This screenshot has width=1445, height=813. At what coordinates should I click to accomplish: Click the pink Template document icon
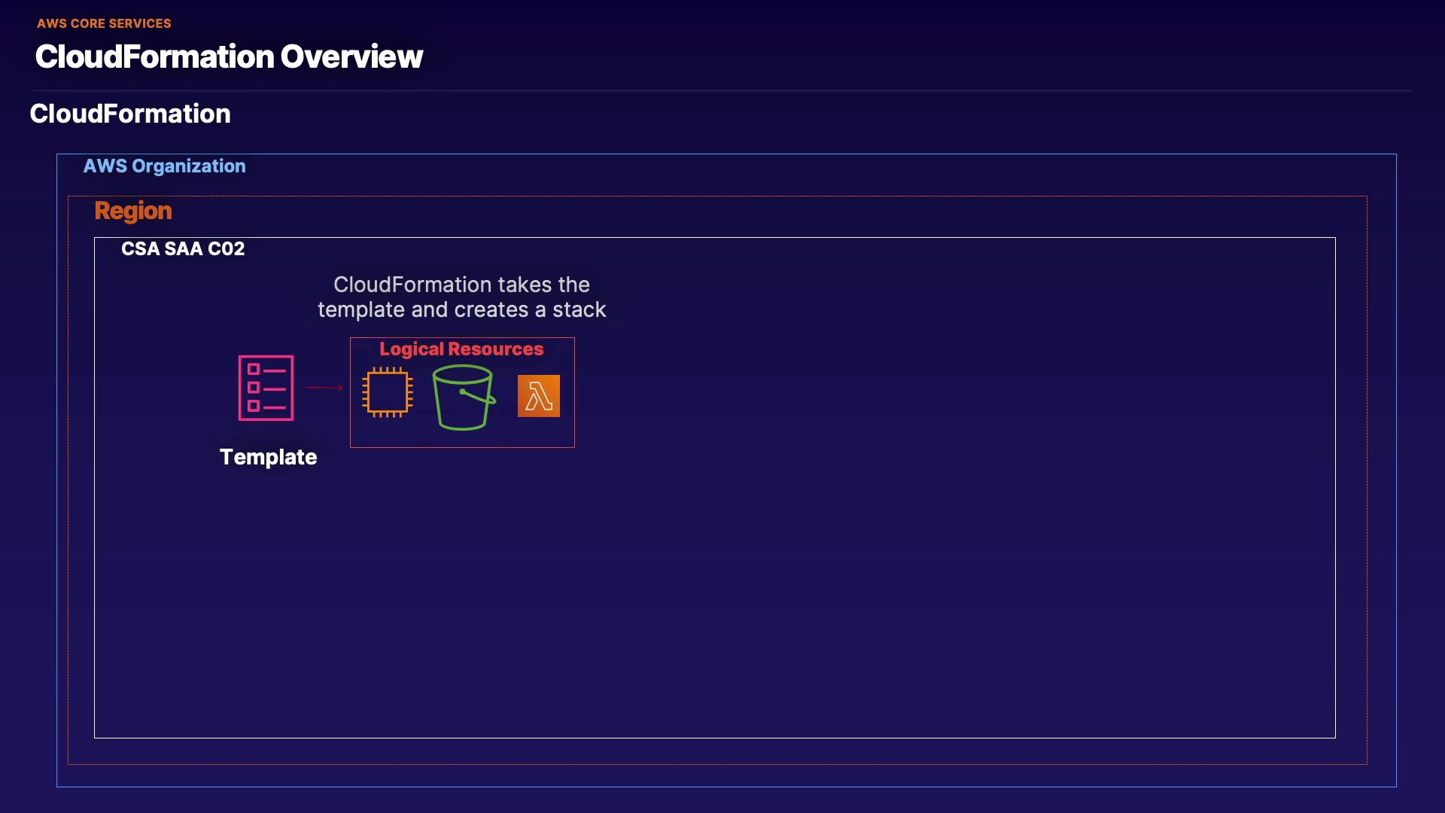tap(266, 388)
